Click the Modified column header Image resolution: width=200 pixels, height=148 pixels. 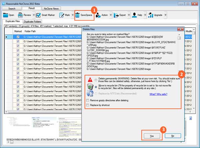[189, 31]
